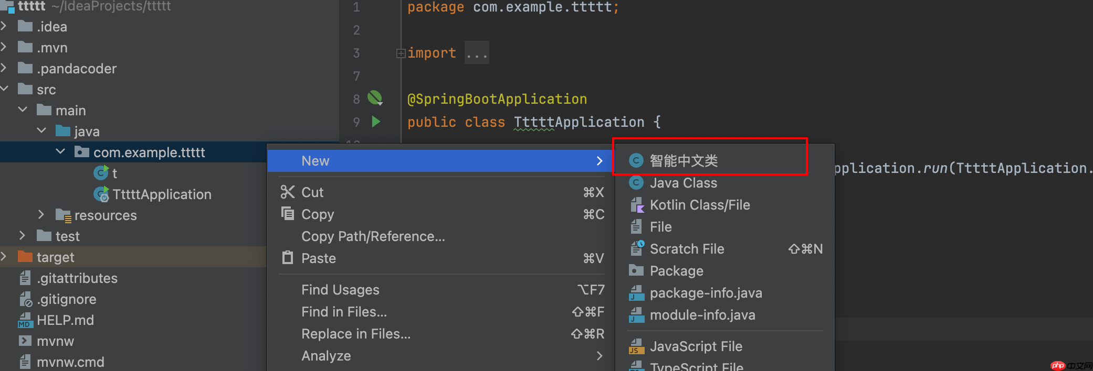Screen dimensions: 1093x371
Task: Open the Analyze submenu
Action: point(325,356)
